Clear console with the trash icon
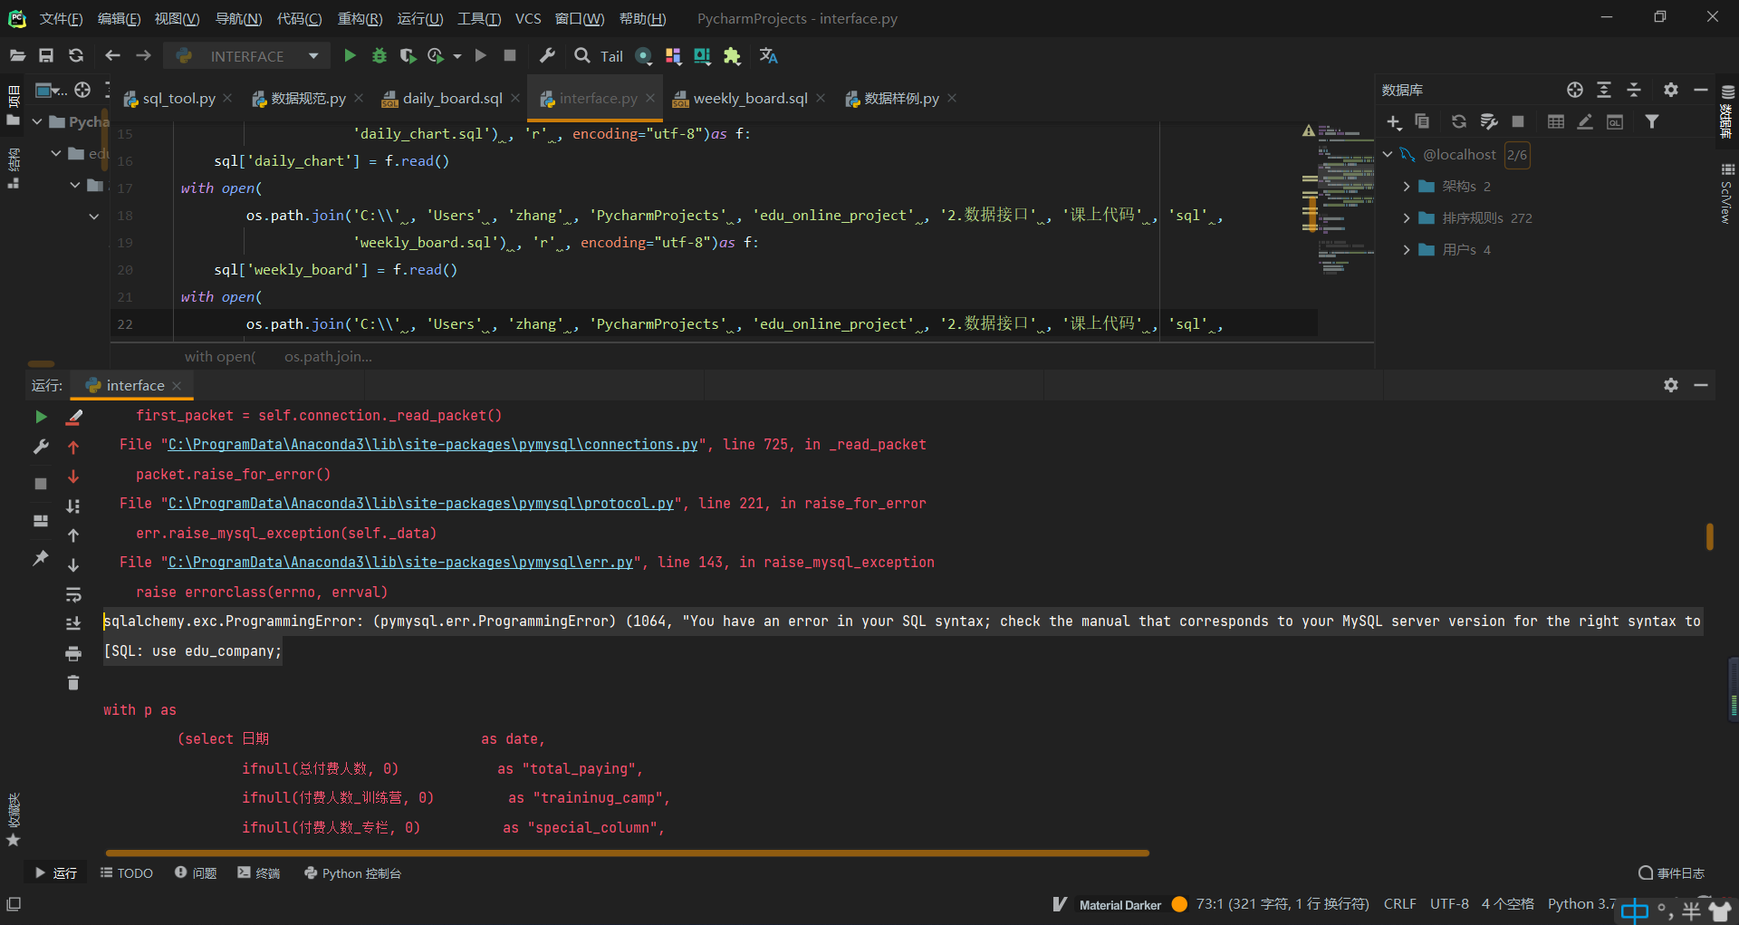Viewport: 1739px width, 925px height. 73,682
